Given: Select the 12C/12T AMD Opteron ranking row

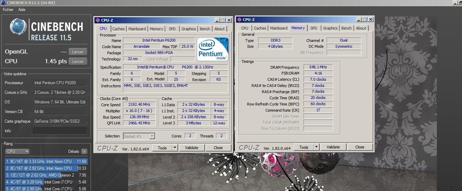Looking at the screenshot, I should click(x=46, y=175).
